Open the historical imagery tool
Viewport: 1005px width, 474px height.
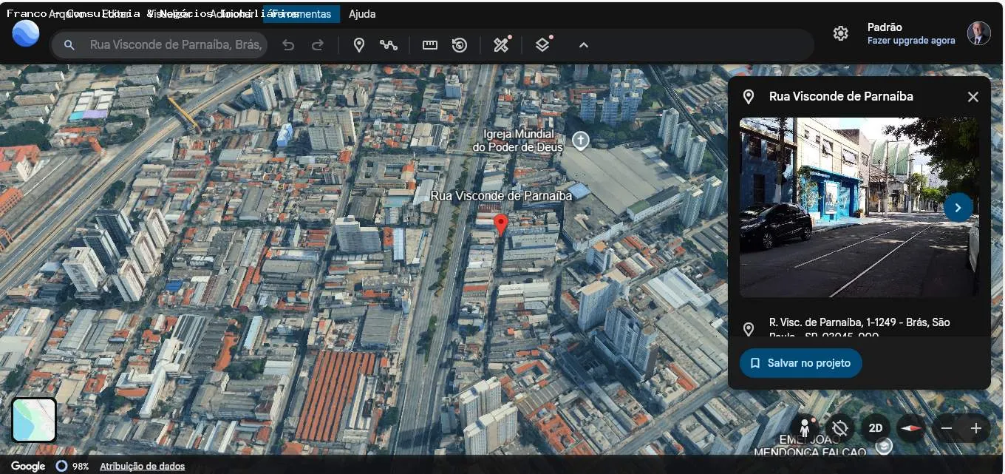point(460,45)
